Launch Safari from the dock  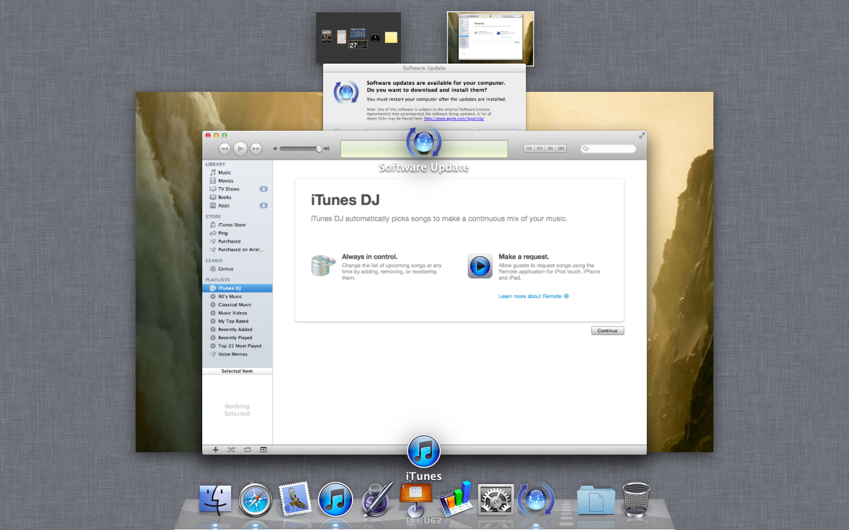click(255, 500)
